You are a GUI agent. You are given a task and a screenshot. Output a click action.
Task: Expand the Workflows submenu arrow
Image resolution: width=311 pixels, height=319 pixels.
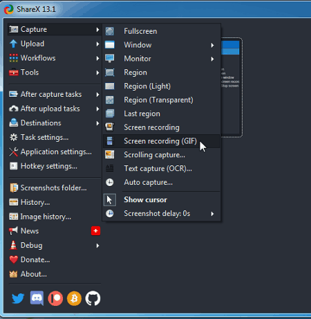point(97,58)
